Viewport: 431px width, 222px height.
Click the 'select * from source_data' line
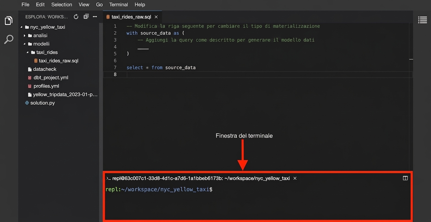(161, 68)
